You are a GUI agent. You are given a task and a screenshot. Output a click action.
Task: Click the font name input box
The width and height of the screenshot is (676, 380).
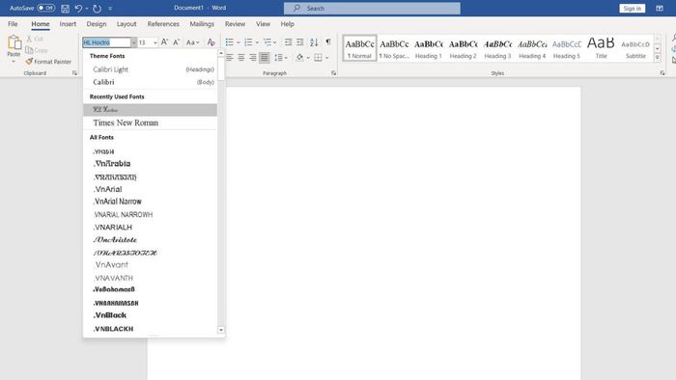[106, 42]
